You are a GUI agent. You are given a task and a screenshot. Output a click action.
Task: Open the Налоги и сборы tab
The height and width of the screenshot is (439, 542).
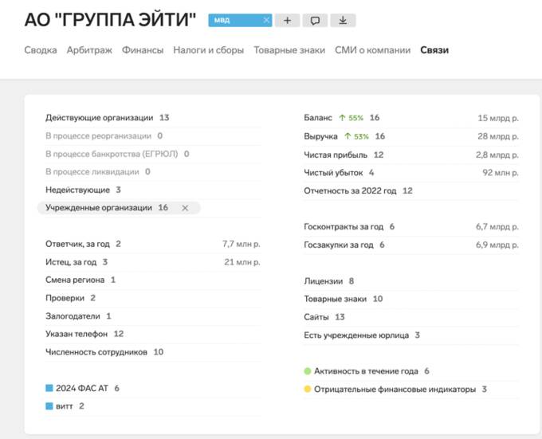click(x=209, y=50)
